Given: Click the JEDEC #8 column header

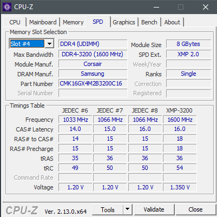Looking at the screenshot, I should point(144,110).
